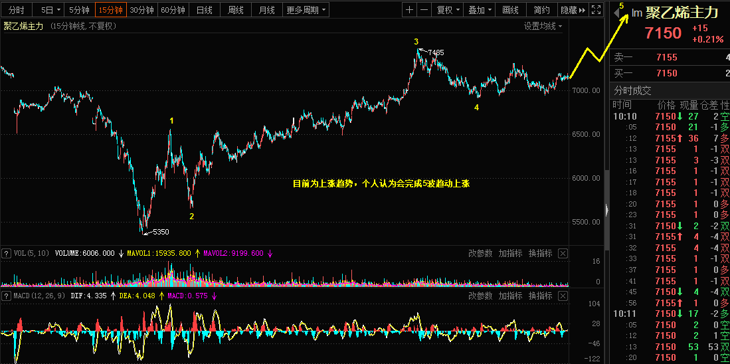Open the 复权 dropdown
This screenshot has width=730, height=364.
tap(448, 10)
